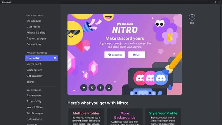This screenshot has width=222, height=125.
Task: Click the Style Your Profile feature card
Action: (x=163, y=117)
